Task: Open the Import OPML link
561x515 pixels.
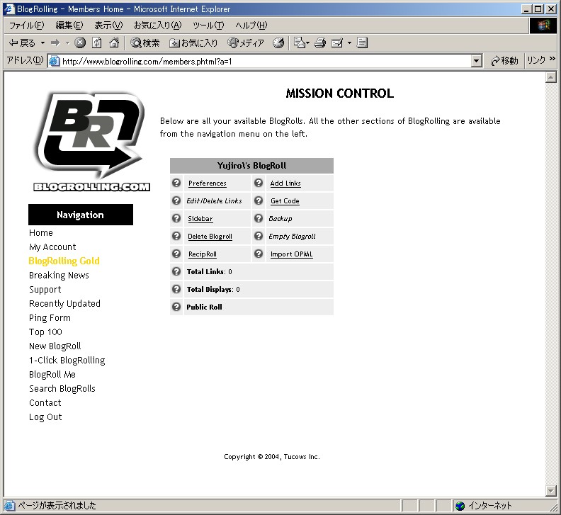Action: pyautogui.click(x=291, y=254)
